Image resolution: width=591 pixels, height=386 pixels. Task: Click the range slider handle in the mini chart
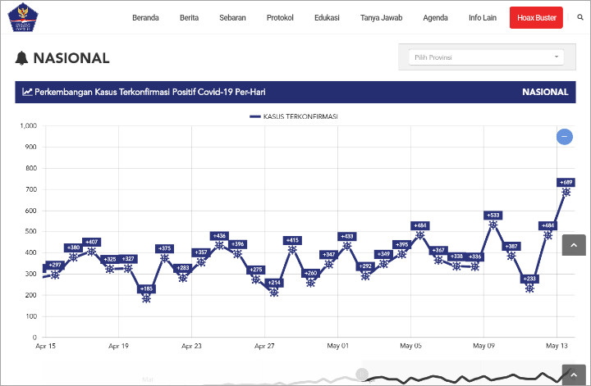(361, 375)
